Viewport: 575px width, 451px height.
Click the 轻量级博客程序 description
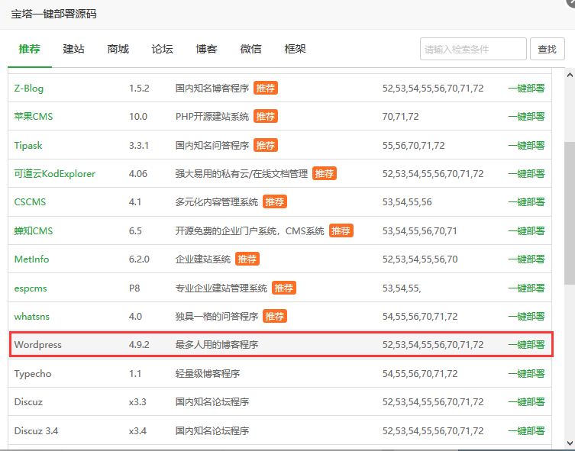(x=208, y=374)
